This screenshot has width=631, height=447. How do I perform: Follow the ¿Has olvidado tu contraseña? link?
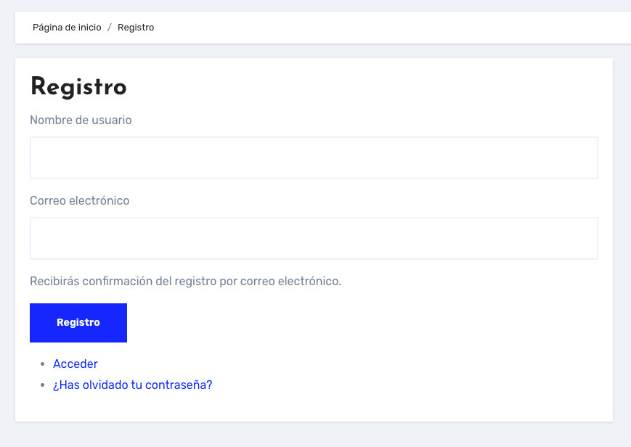tap(132, 385)
